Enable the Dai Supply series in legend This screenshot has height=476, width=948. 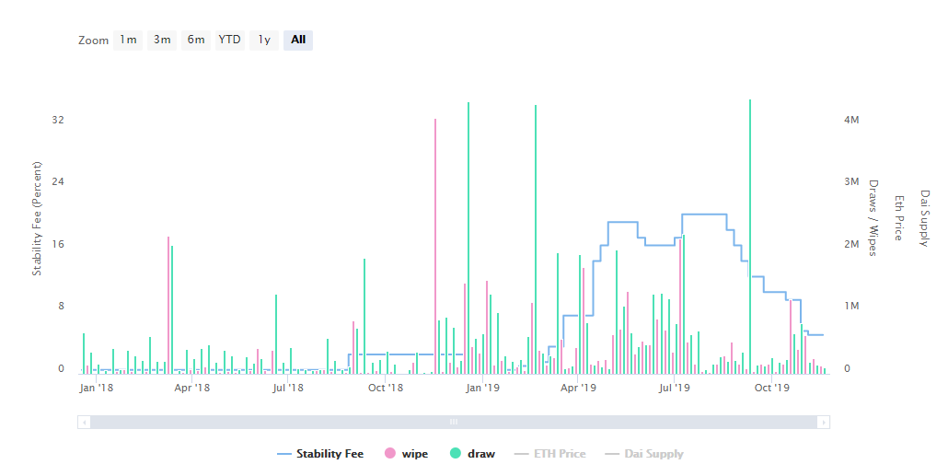653,454
